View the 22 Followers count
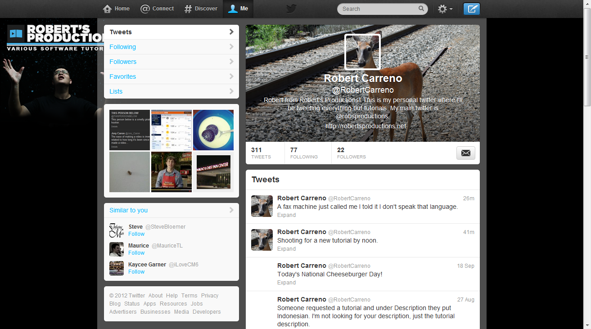Image resolution: width=591 pixels, height=329 pixels. point(352,153)
